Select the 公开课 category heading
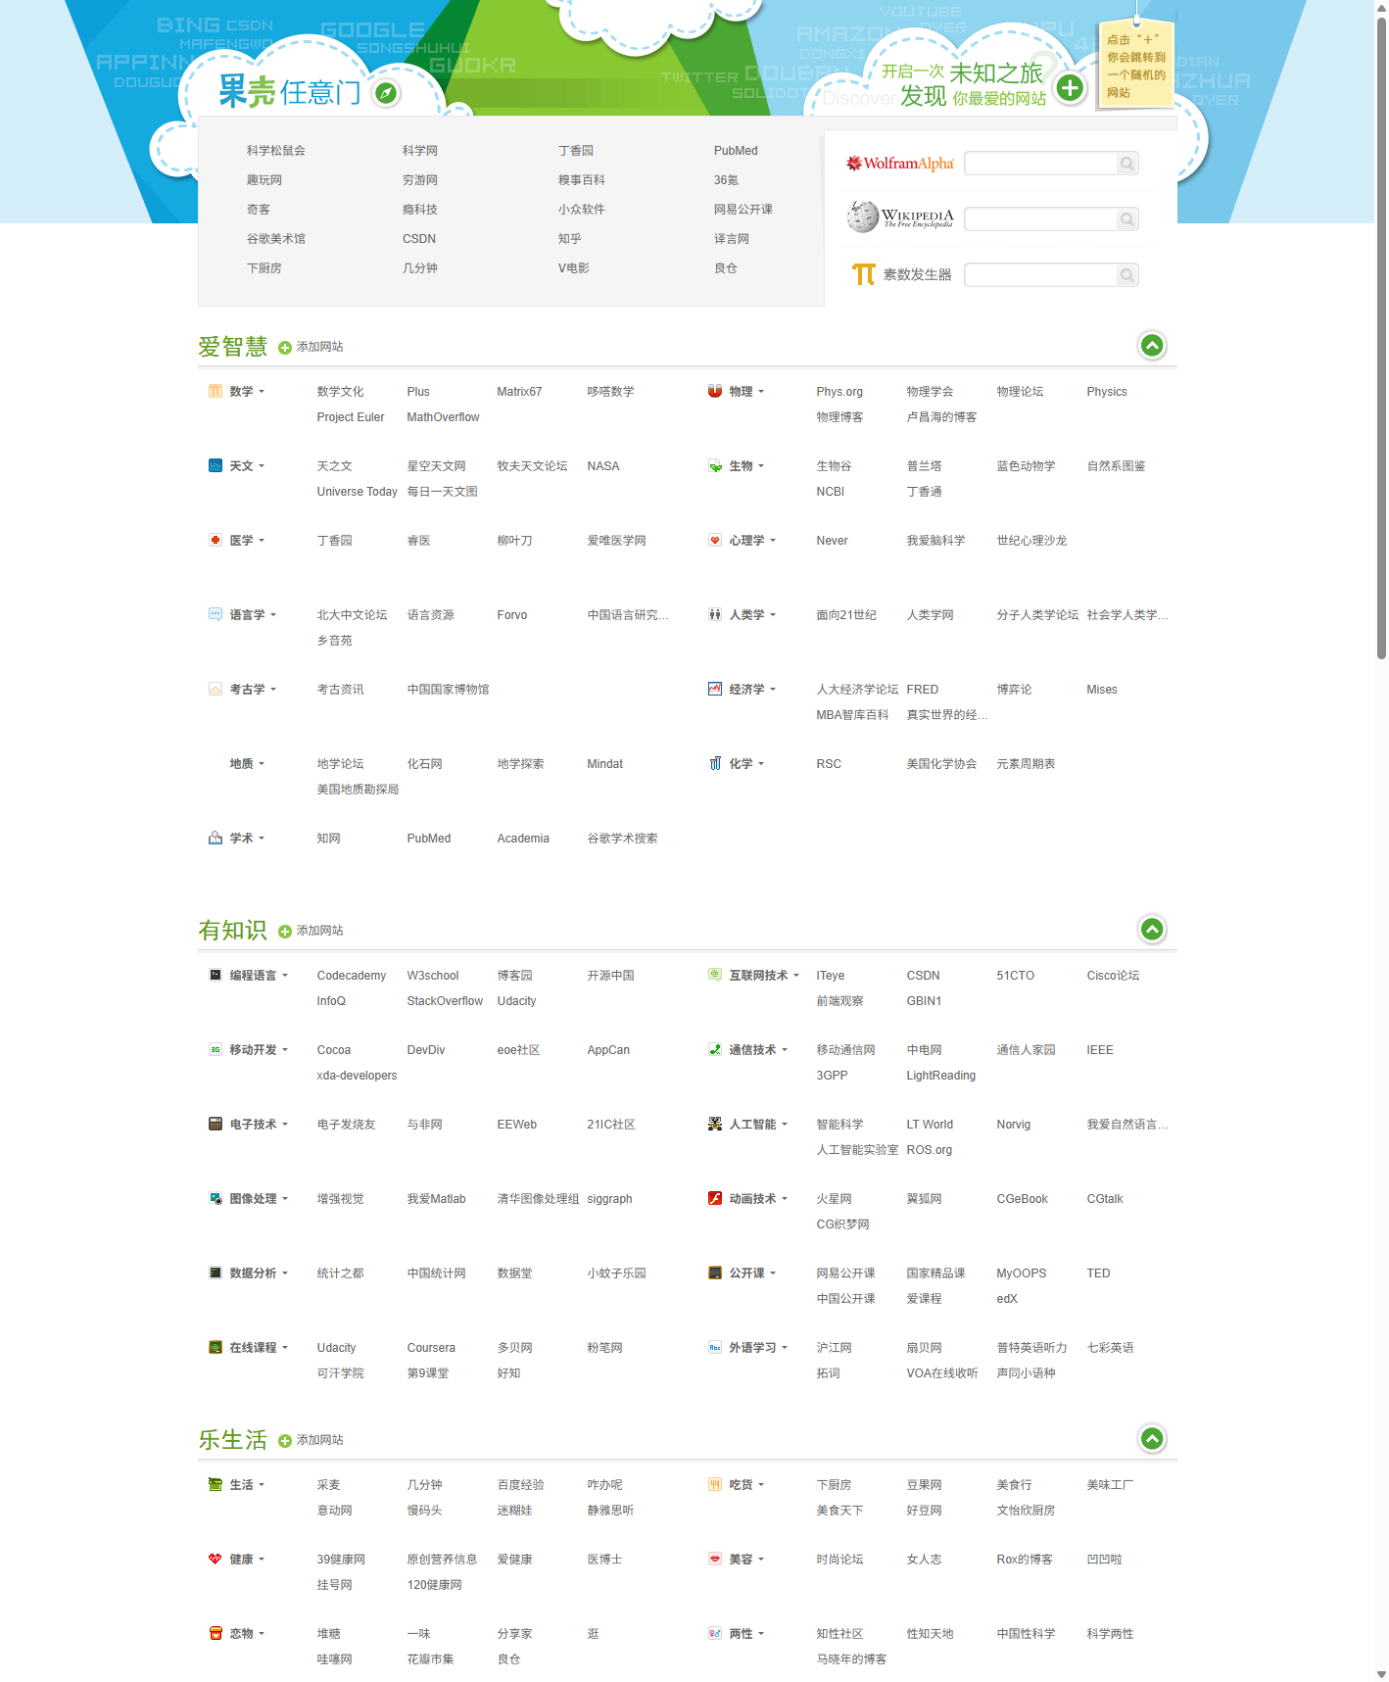Viewport: 1389px width, 1682px height. (x=746, y=1274)
